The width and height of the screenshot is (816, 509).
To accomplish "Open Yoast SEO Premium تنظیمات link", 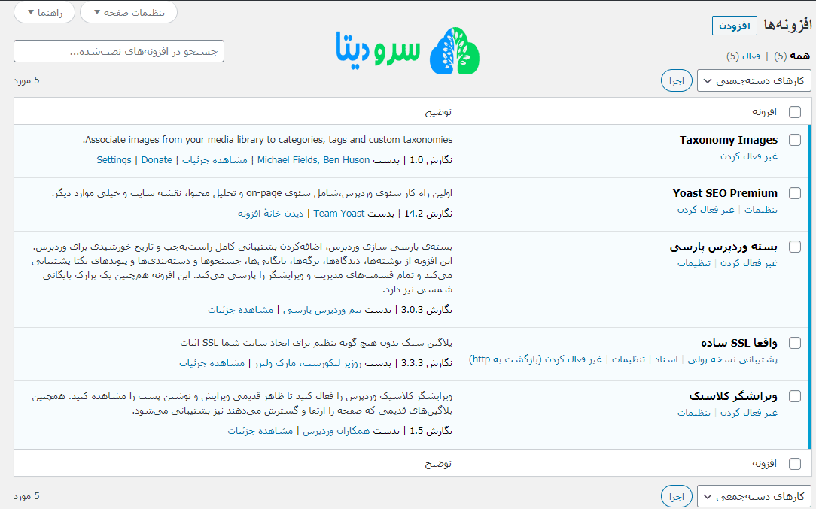I will (761, 210).
